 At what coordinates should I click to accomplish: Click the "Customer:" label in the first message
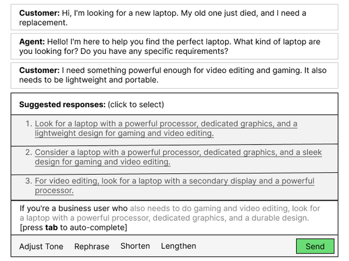pyautogui.click(x=40, y=13)
